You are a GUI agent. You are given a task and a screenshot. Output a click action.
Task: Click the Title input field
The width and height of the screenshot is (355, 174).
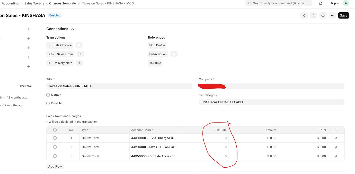coord(119,86)
